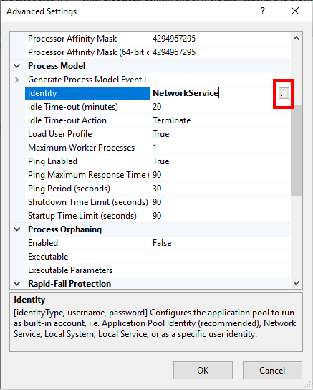This screenshot has height=390, width=313.
Task: Collapse the Process Orphaning section
Action: [x=17, y=229]
